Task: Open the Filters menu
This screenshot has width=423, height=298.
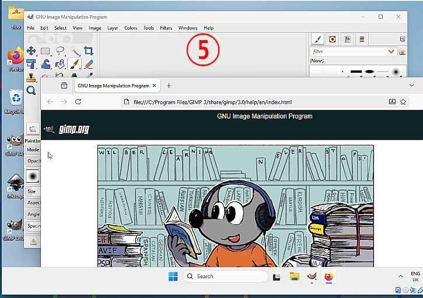Action: [166, 28]
